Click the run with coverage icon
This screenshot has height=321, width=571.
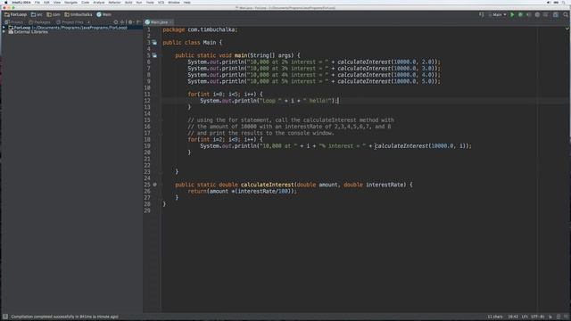[x=528, y=14]
